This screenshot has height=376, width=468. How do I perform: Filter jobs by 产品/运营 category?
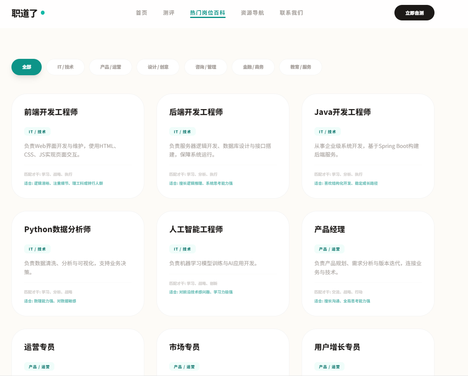tap(110, 67)
